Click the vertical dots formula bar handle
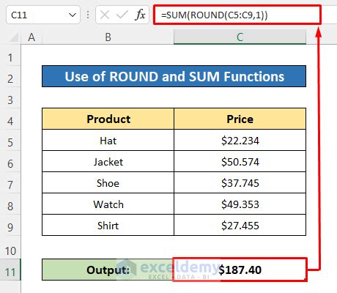Image resolution: width=337 pixels, height=293 pixels. 88,15
